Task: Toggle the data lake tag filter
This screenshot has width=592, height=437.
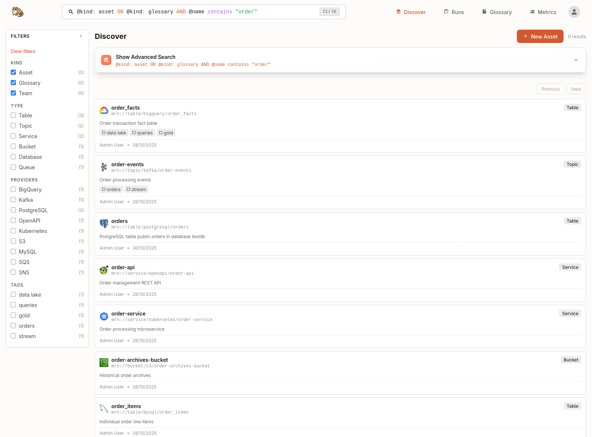Action: tap(13, 294)
